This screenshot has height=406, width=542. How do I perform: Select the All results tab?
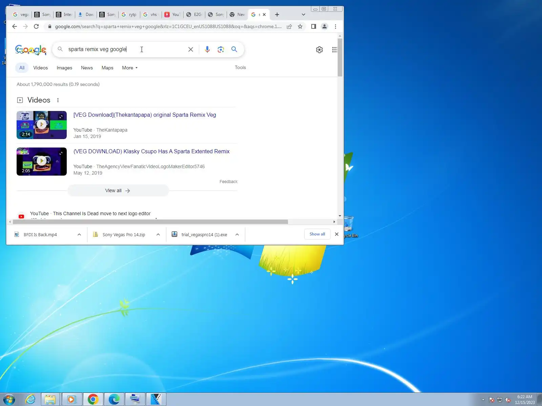(22, 68)
